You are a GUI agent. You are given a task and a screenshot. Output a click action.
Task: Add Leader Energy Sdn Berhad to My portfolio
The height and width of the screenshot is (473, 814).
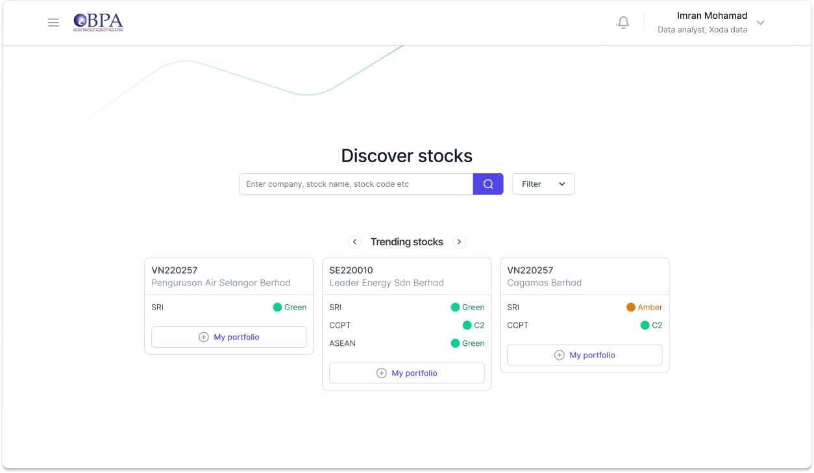point(413,373)
